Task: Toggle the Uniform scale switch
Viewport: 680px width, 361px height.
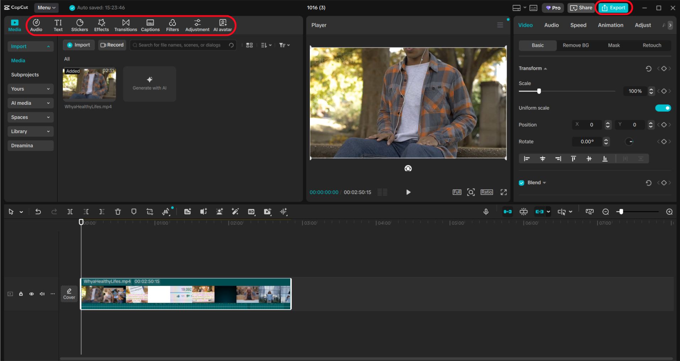Action: click(x=663, y=108)
